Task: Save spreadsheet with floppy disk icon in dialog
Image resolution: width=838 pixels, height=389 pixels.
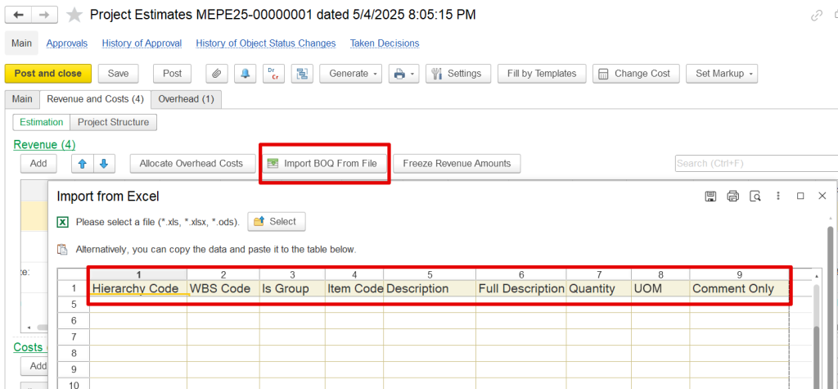Action: [x=710, y=197]
